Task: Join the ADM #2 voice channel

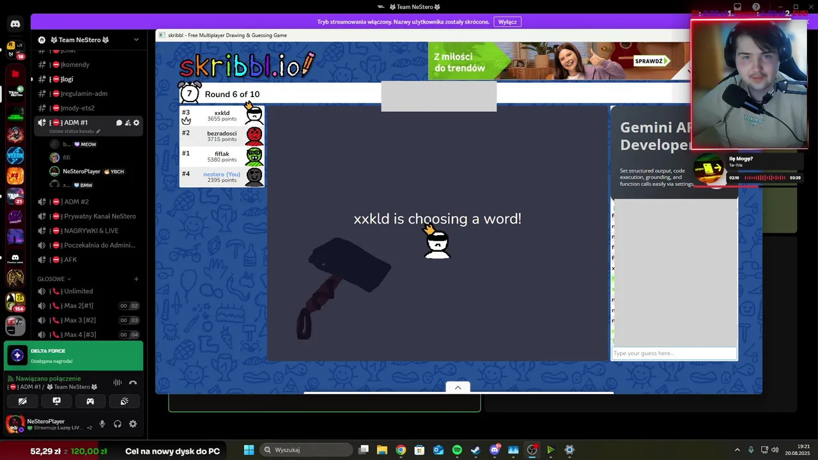Action: point(88,202)
